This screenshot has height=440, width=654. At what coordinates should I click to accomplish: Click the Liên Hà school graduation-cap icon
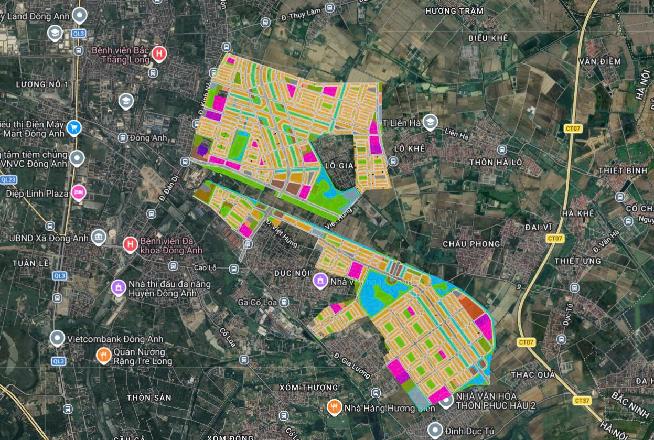[x=430, y=122]
